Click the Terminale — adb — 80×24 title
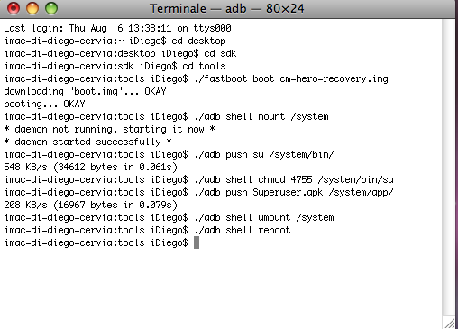The image size is (458, 329). click(227, 8)
